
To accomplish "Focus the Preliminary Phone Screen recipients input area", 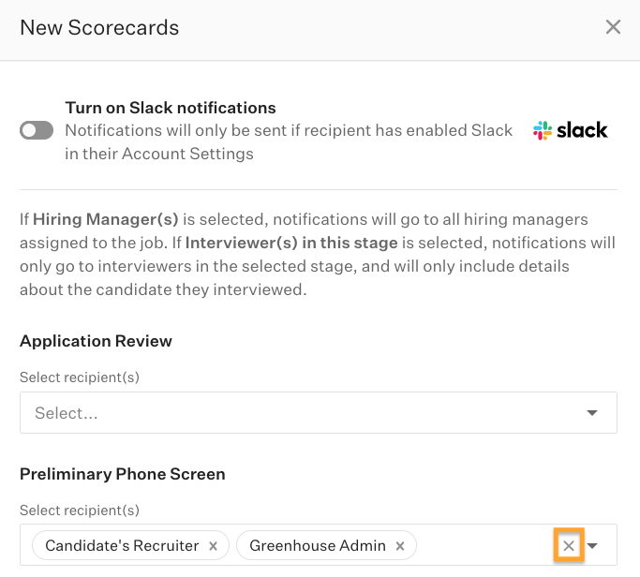I will point(483,546).
